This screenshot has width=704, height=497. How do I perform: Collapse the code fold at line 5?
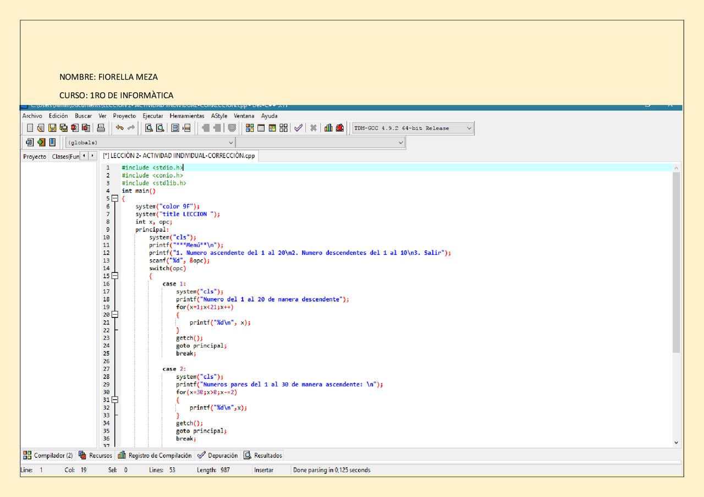(114, 198)
